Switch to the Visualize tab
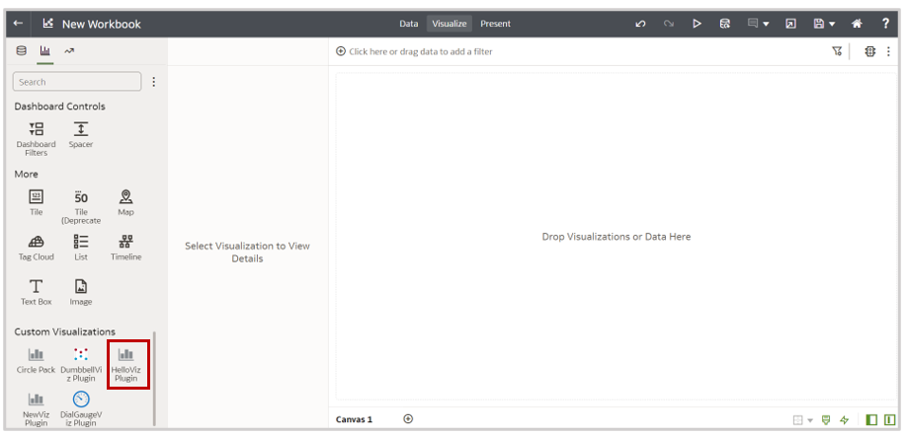 [x=449, y=24]
